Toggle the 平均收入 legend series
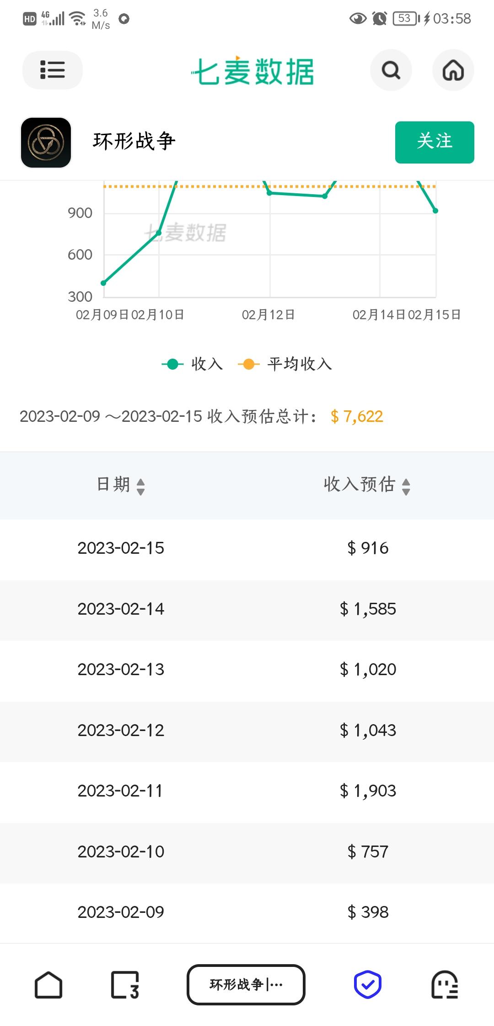The height and width of the screenshot is (1026, 494). [285, 364]
